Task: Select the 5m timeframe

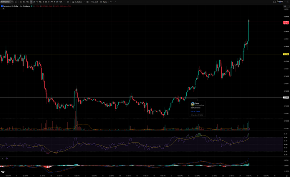Action: [x=24, y=2]
